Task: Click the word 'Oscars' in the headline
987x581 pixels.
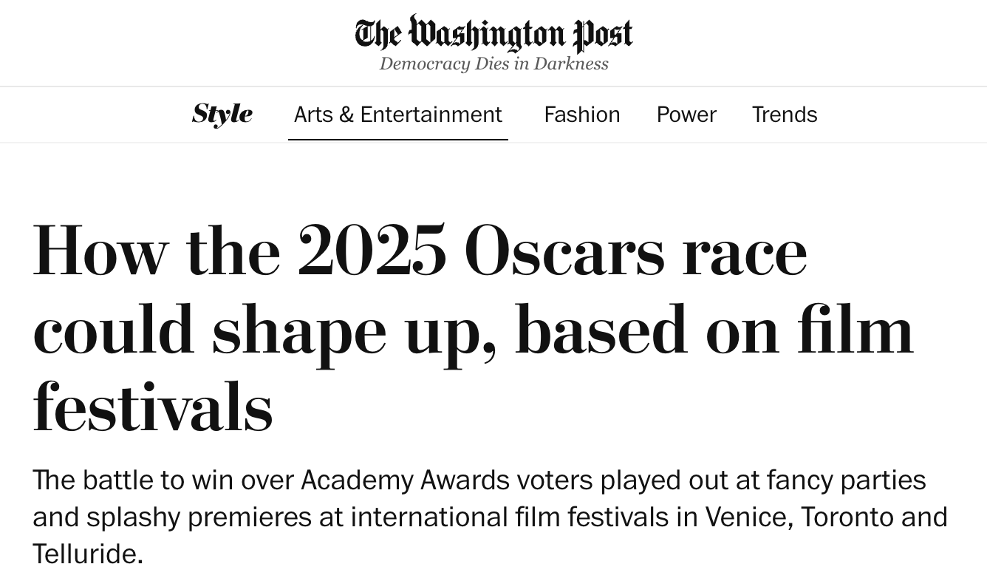Action: click(x=565, y=251)
